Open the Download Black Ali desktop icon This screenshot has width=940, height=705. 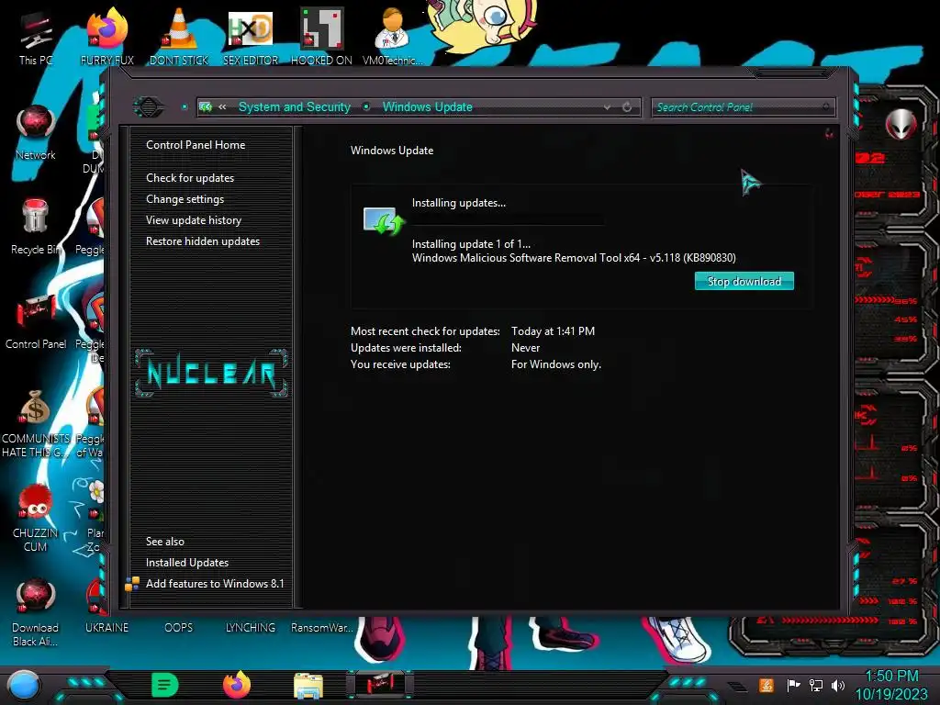[36, 612]
